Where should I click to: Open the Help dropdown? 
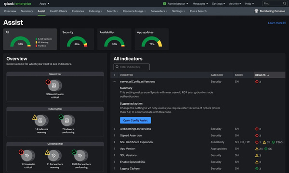250,3
